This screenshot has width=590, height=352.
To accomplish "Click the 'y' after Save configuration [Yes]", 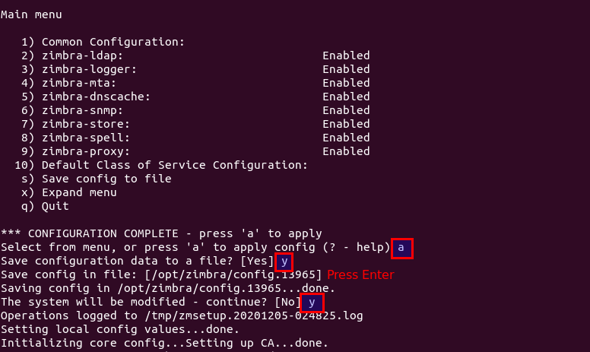I will (283, 262).
